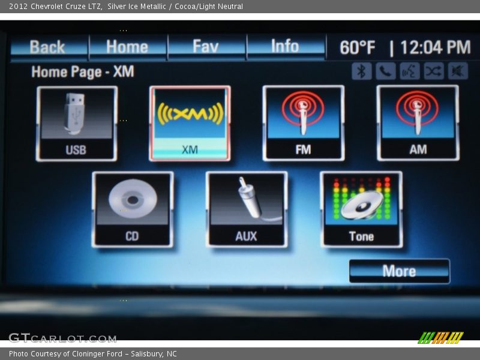Open XM satellite radio

point(190,124)
